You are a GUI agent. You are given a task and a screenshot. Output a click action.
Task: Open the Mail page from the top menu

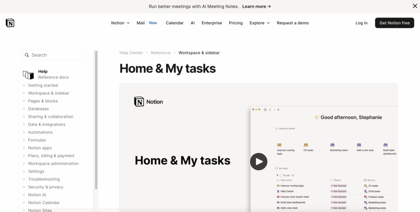(x=141, y=23)
